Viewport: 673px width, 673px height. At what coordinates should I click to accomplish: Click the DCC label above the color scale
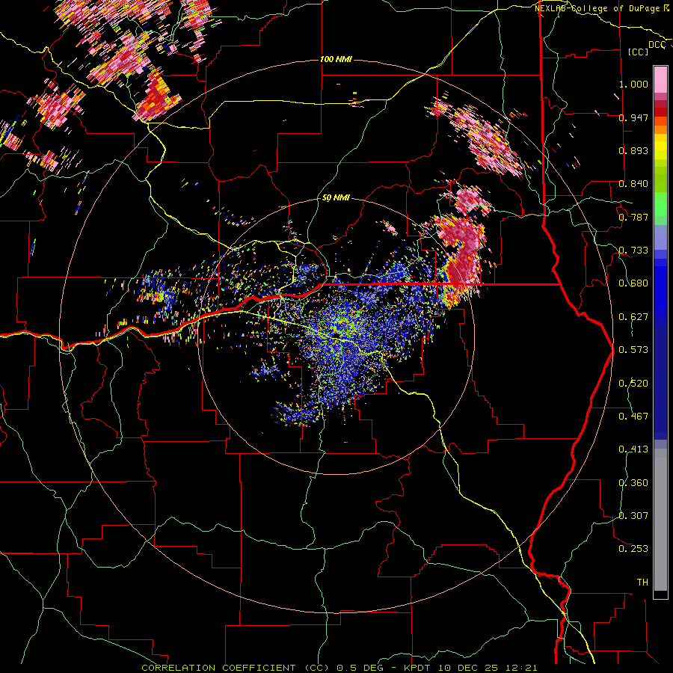(x=657, y=45)
